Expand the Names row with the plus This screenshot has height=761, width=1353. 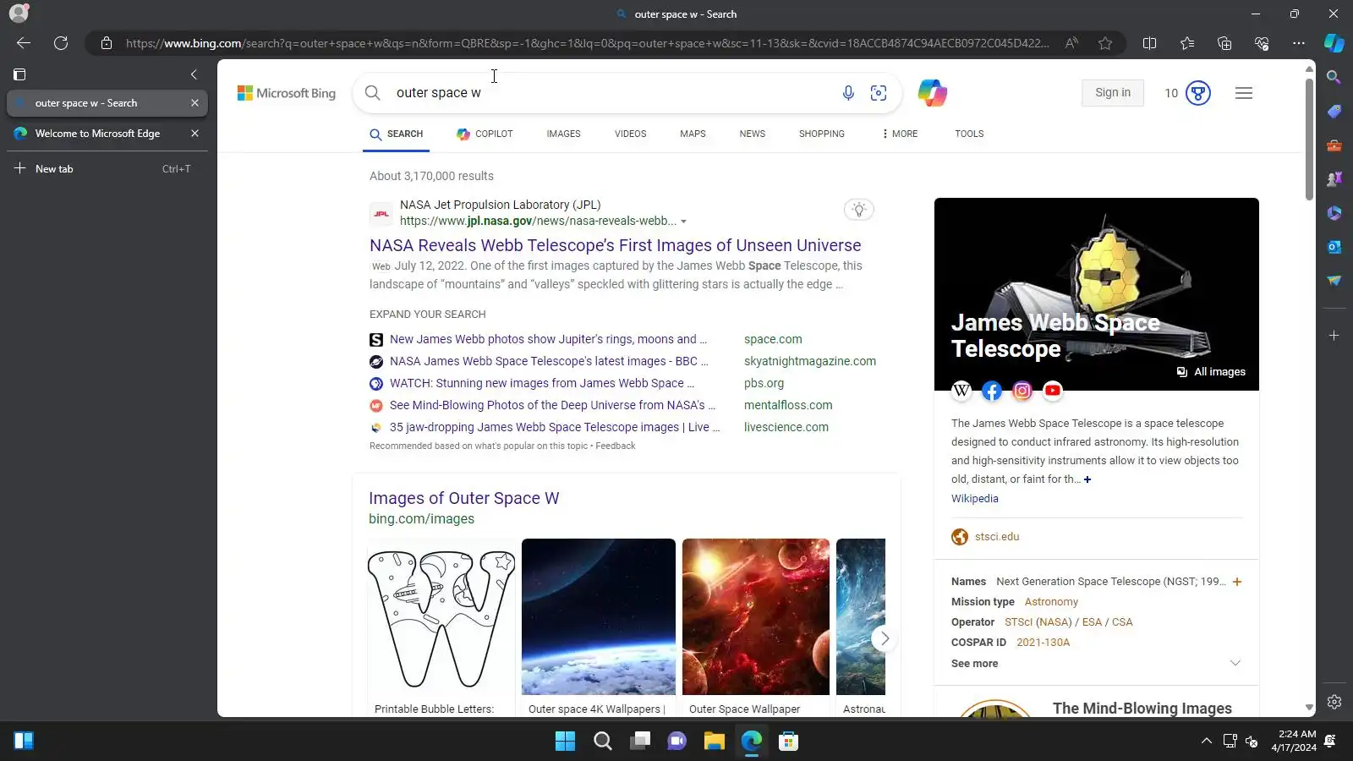[1237, 582]
